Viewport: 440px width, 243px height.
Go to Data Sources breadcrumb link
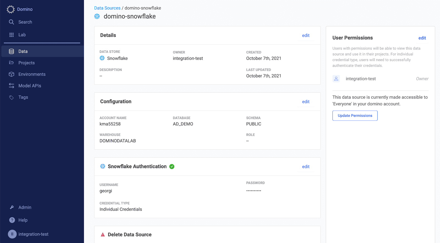coord(107,8)
